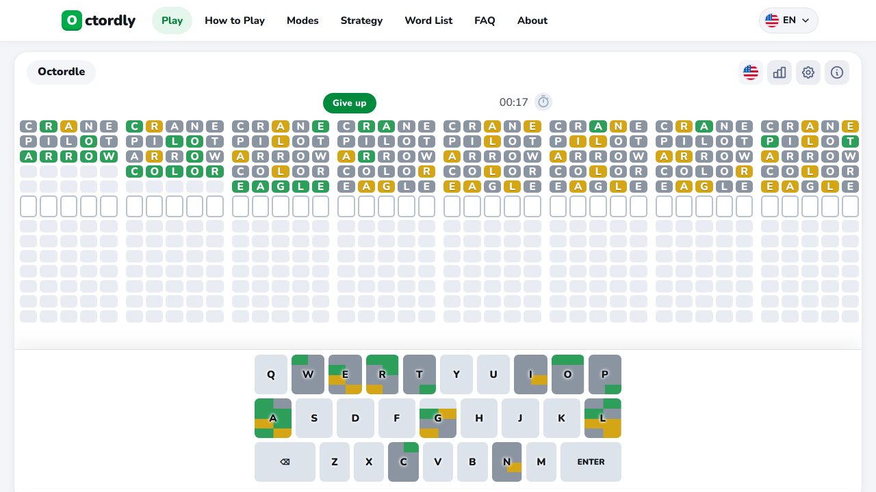This screenshot has height=492, width=876.
Task: Tap the W key on keyboard
Action: pos(308,374)
